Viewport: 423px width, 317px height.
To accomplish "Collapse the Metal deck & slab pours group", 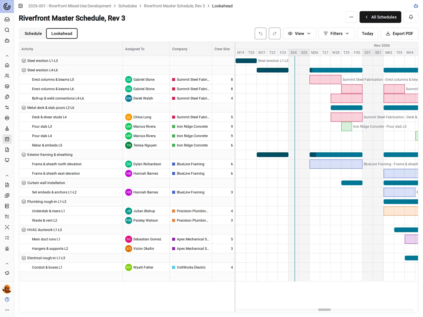I will 24,108.
